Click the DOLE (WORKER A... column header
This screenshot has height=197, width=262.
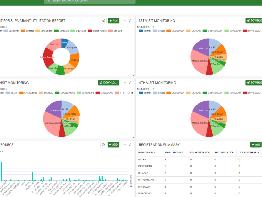point(250,152)
